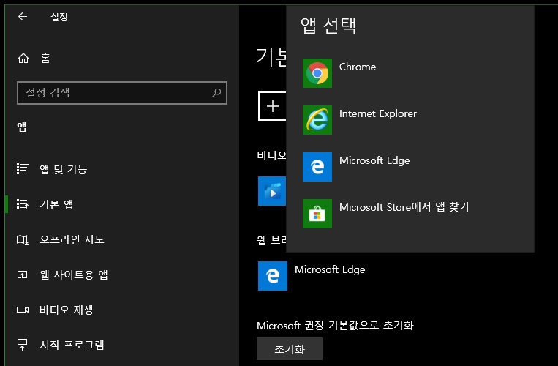The width and height of the screenshot is (558, 366).
Task: Go back using the arrow icon
Action: click(23, 16)
